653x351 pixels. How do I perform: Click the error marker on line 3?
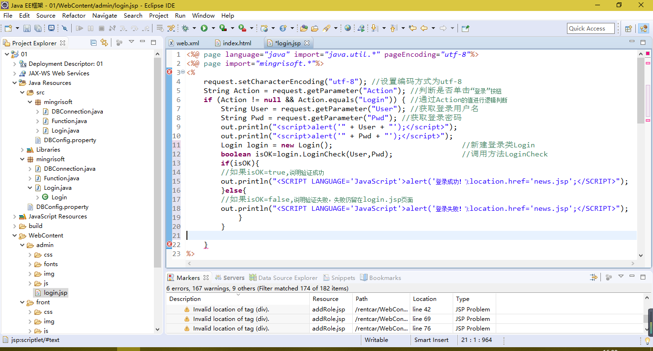[x=169, y=72]
